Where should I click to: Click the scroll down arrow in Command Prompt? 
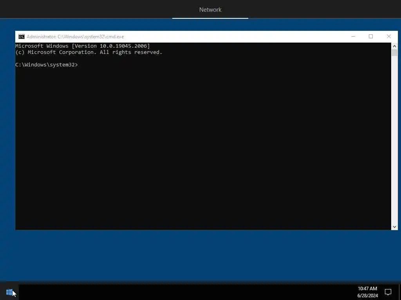click(x=394, y=227)
